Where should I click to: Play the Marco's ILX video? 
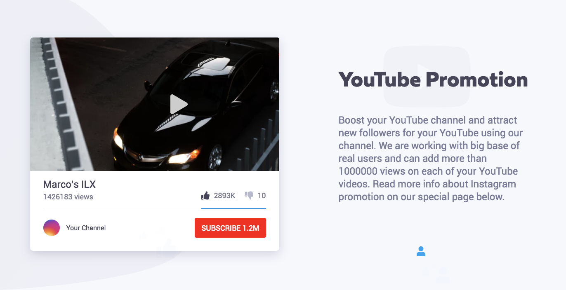click(x=179, y=104)
